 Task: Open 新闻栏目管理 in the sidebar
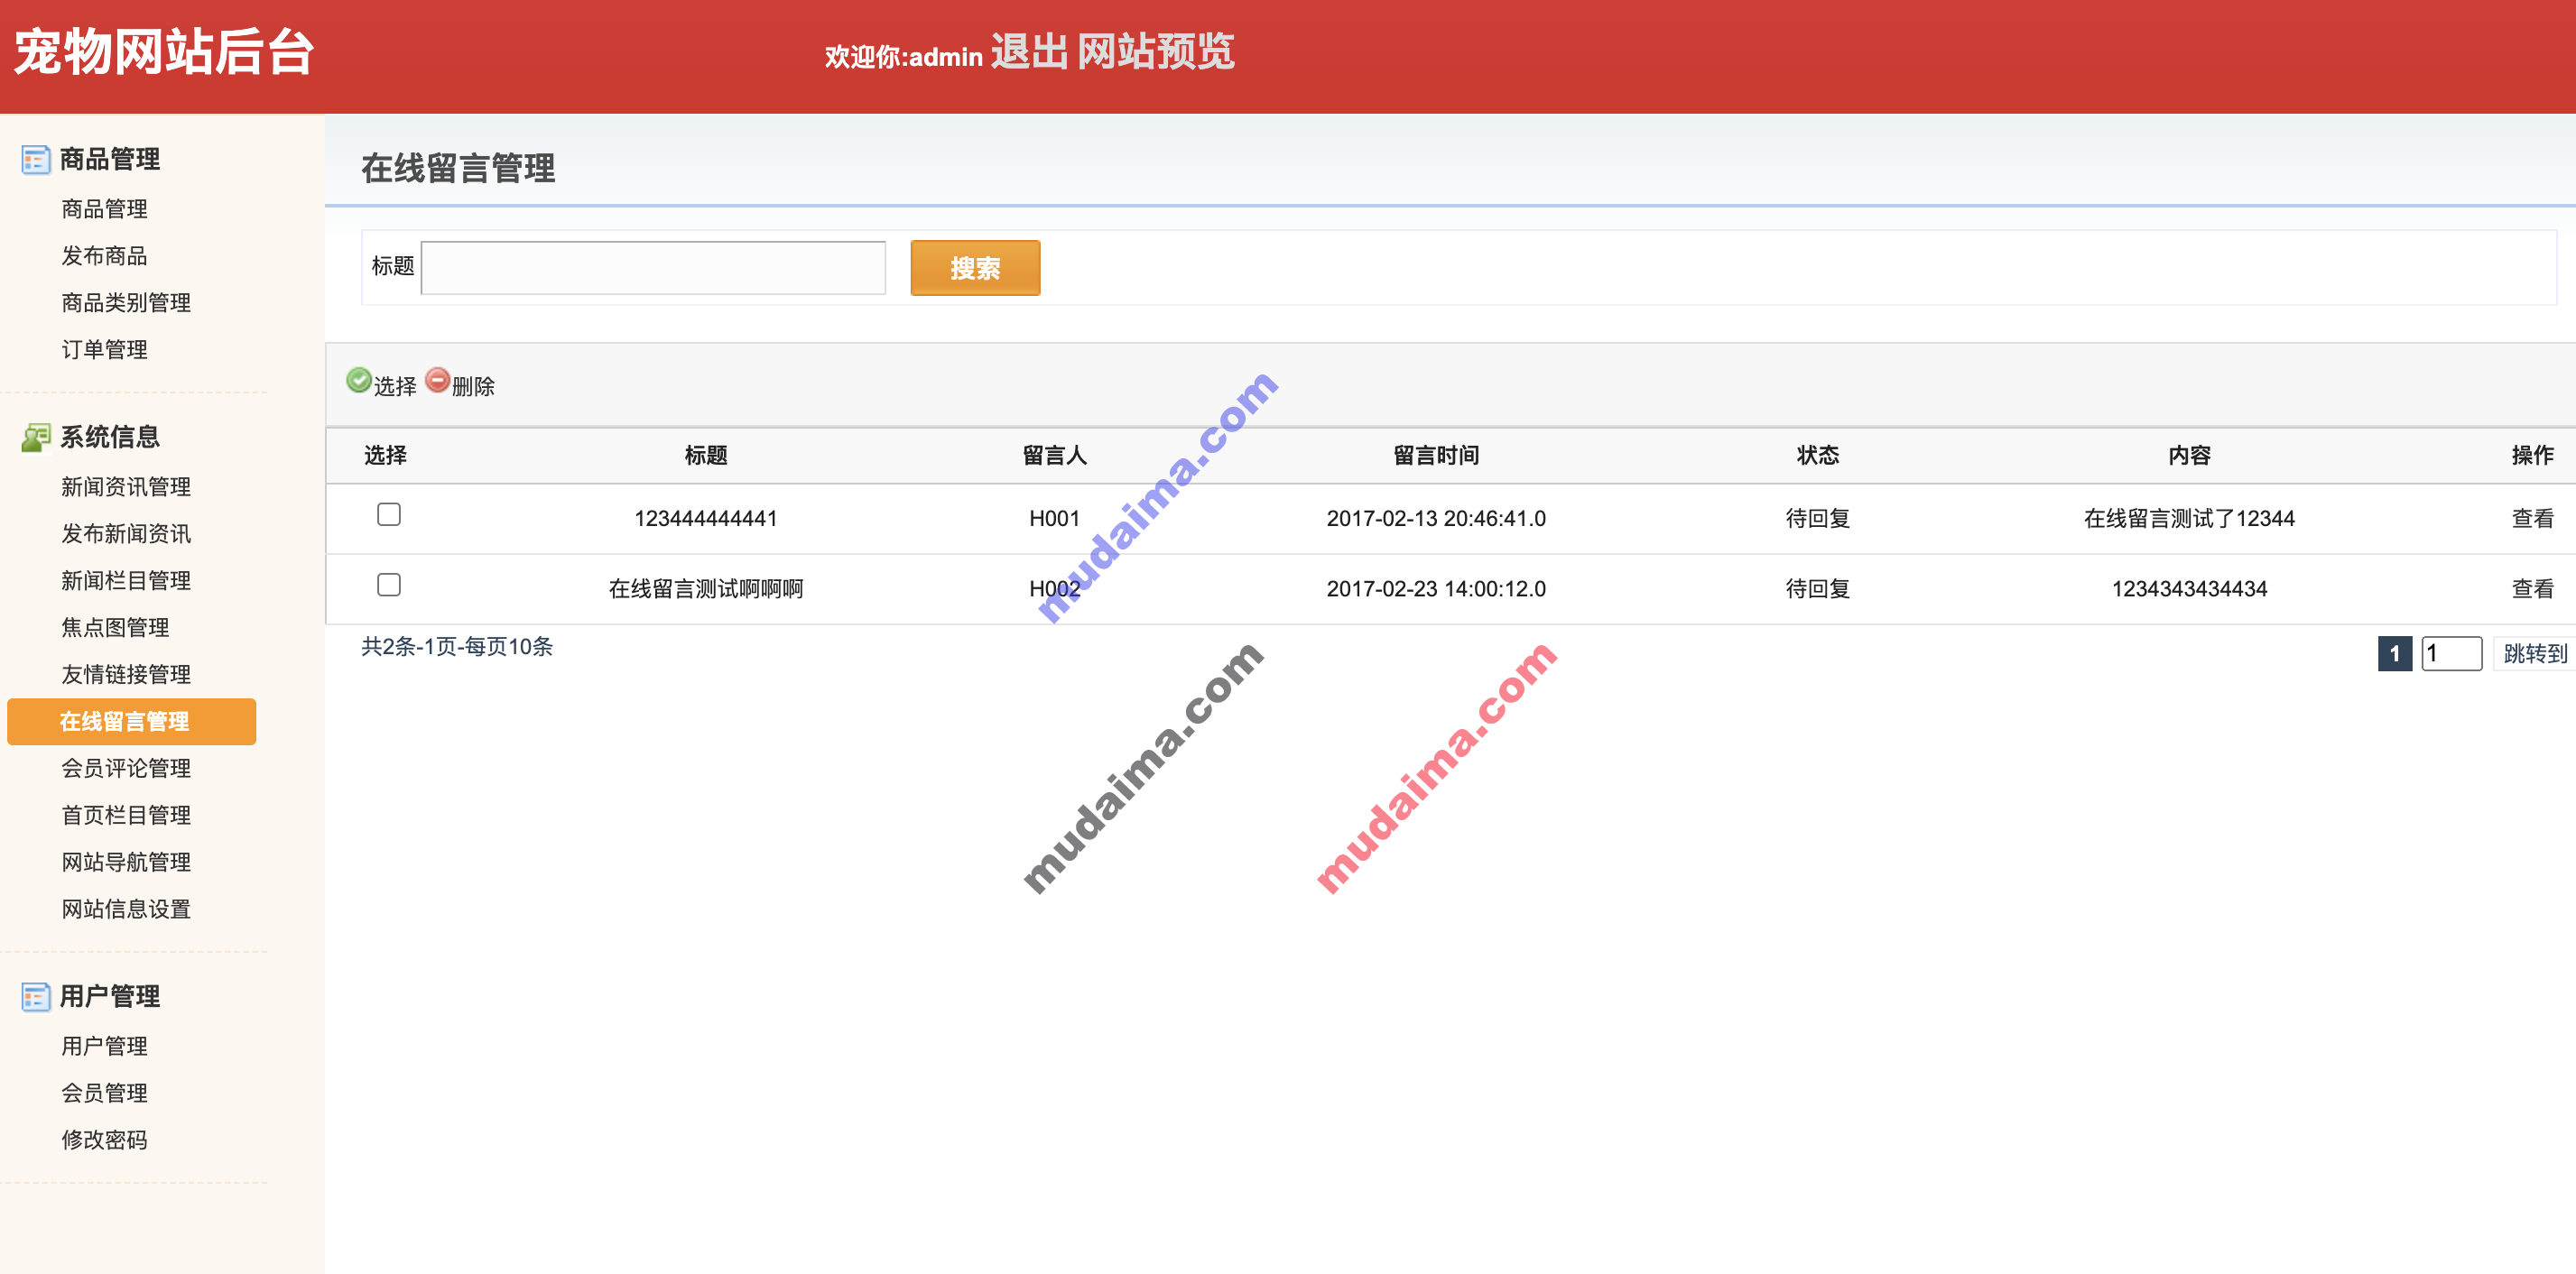click(126, 580)
